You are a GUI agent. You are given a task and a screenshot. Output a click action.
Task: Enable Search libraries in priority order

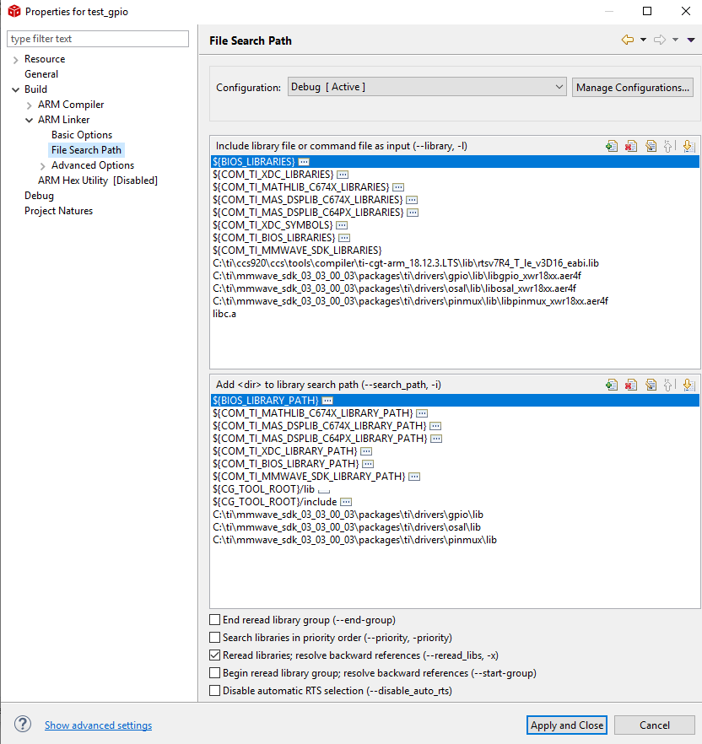[x=215, y=637]
